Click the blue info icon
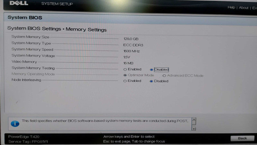 pos(15,124)
